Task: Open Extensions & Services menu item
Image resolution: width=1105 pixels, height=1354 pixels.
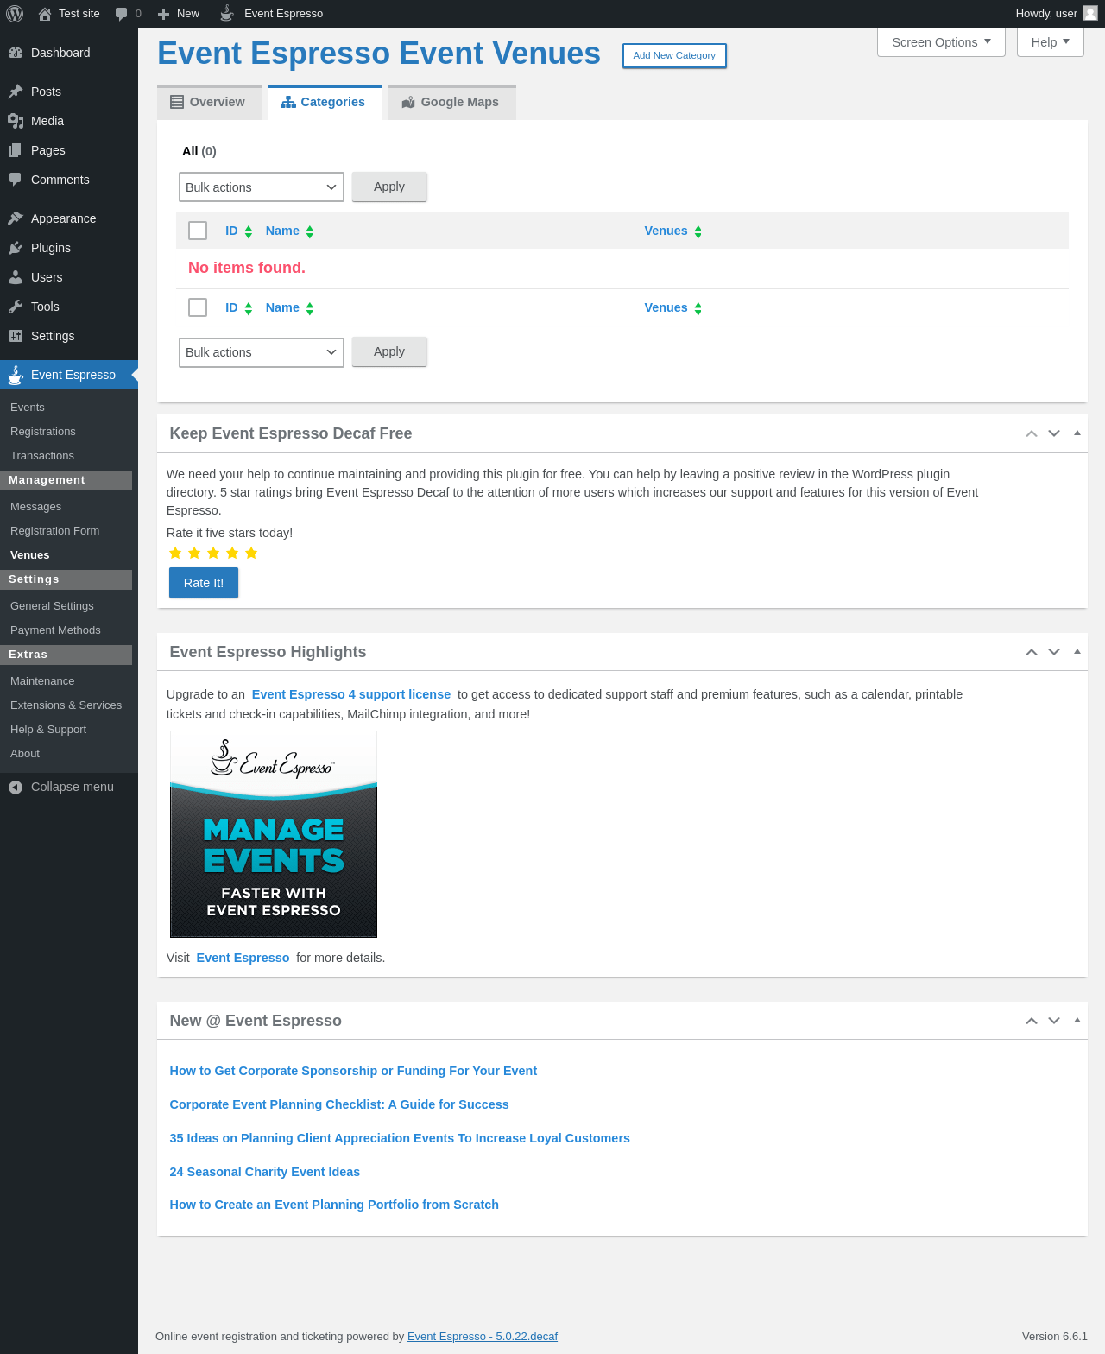Action: pos(66,705)
